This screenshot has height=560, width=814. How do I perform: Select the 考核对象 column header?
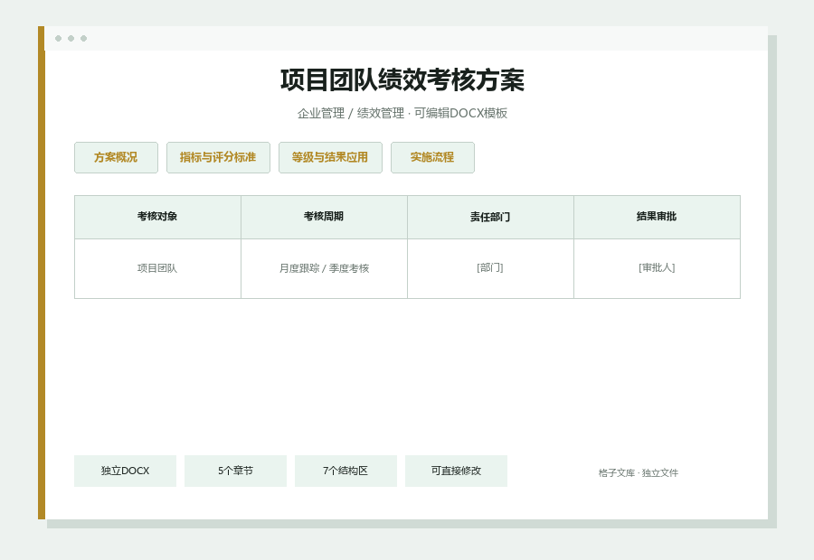coord(157,218)
